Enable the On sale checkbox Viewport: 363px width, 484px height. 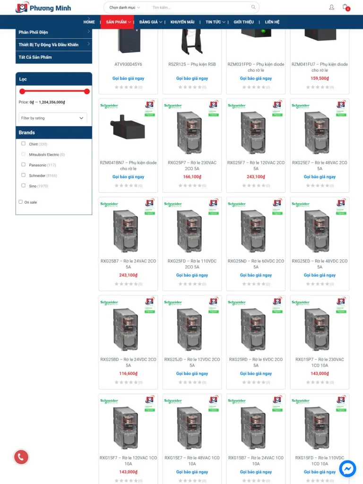click(x=21, y=202)
